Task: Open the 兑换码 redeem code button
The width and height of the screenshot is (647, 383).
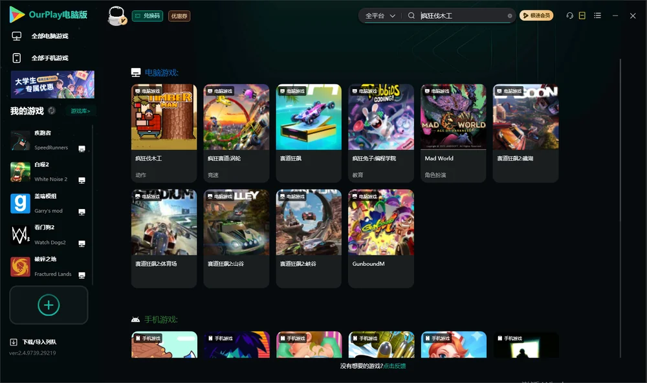Action: pos(148,16)
